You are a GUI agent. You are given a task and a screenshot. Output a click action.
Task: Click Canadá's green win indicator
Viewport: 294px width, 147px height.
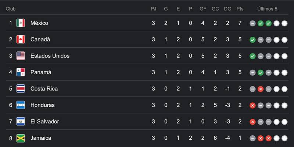click(252, 40)
